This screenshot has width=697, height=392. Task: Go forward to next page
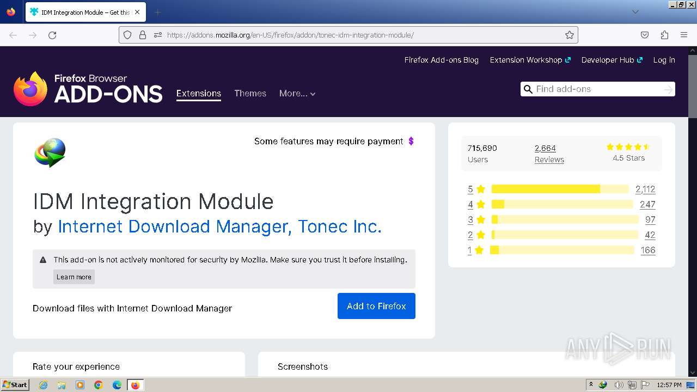pyautogui.click(x=33, y=35)
